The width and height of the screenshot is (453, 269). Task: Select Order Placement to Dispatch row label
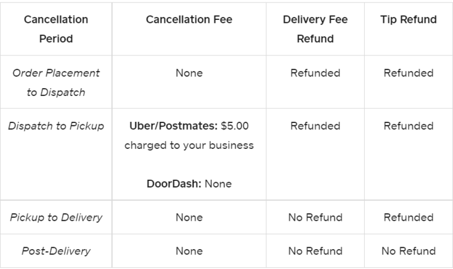[x=56, y=83]
